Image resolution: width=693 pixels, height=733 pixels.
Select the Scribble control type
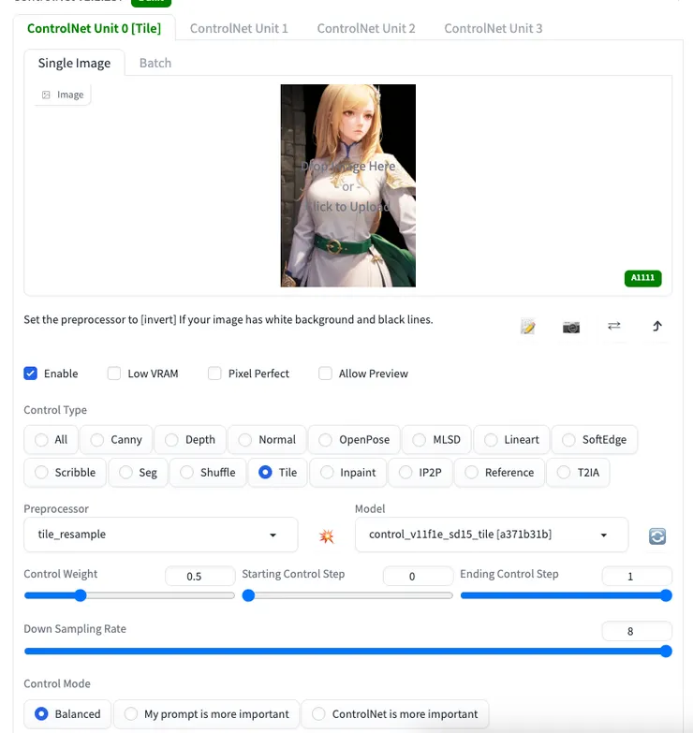(x=65, y=473)
